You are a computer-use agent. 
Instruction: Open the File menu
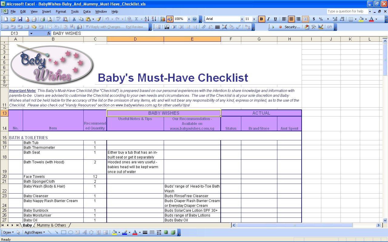tap(13, 11)
